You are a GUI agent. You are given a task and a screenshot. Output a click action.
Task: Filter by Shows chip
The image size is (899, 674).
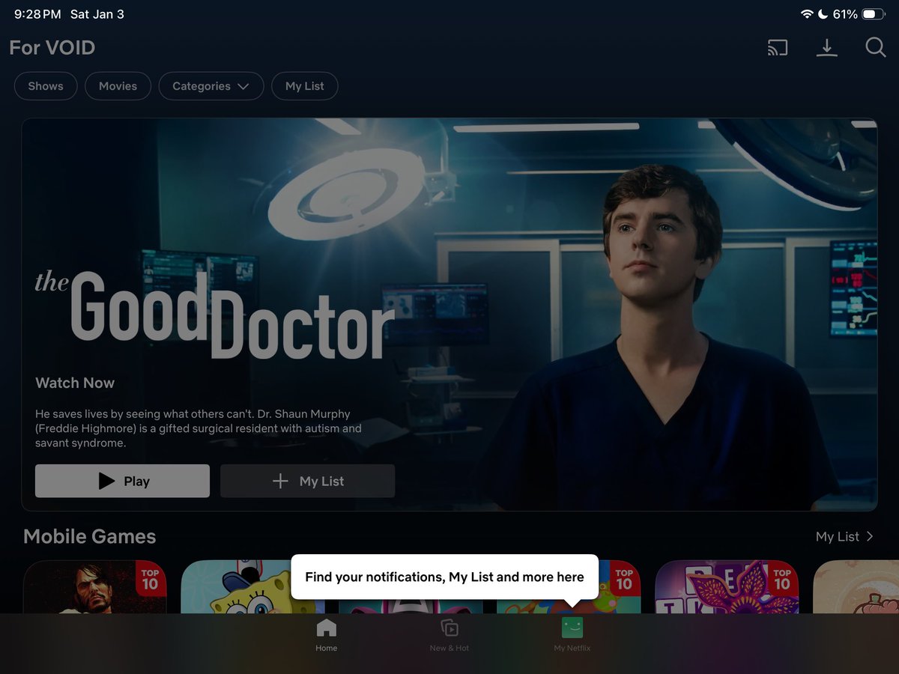(46, 86)
